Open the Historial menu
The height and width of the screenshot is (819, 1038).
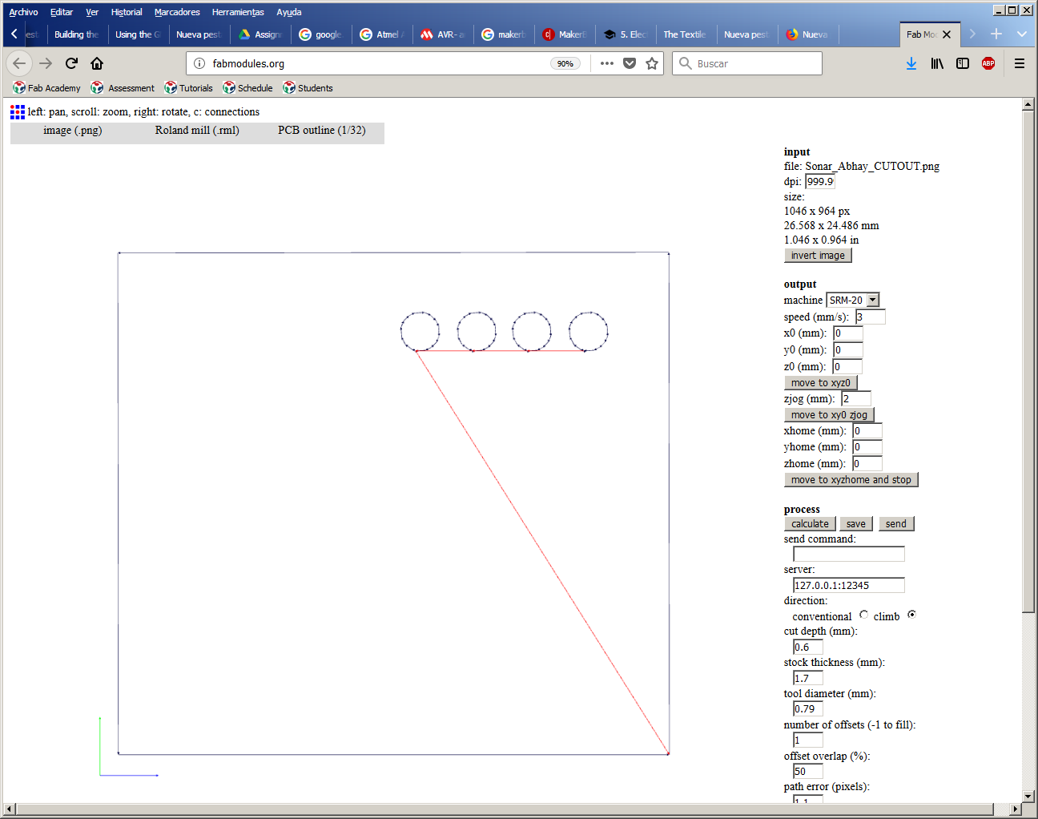pyautogui.click(x=127, y=12)
